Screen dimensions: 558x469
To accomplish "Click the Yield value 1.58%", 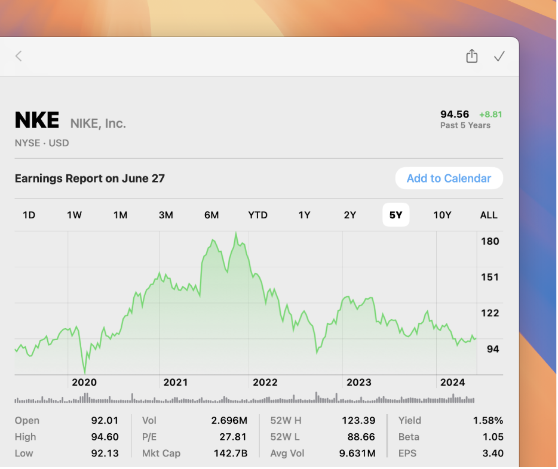I will [488, 420].
